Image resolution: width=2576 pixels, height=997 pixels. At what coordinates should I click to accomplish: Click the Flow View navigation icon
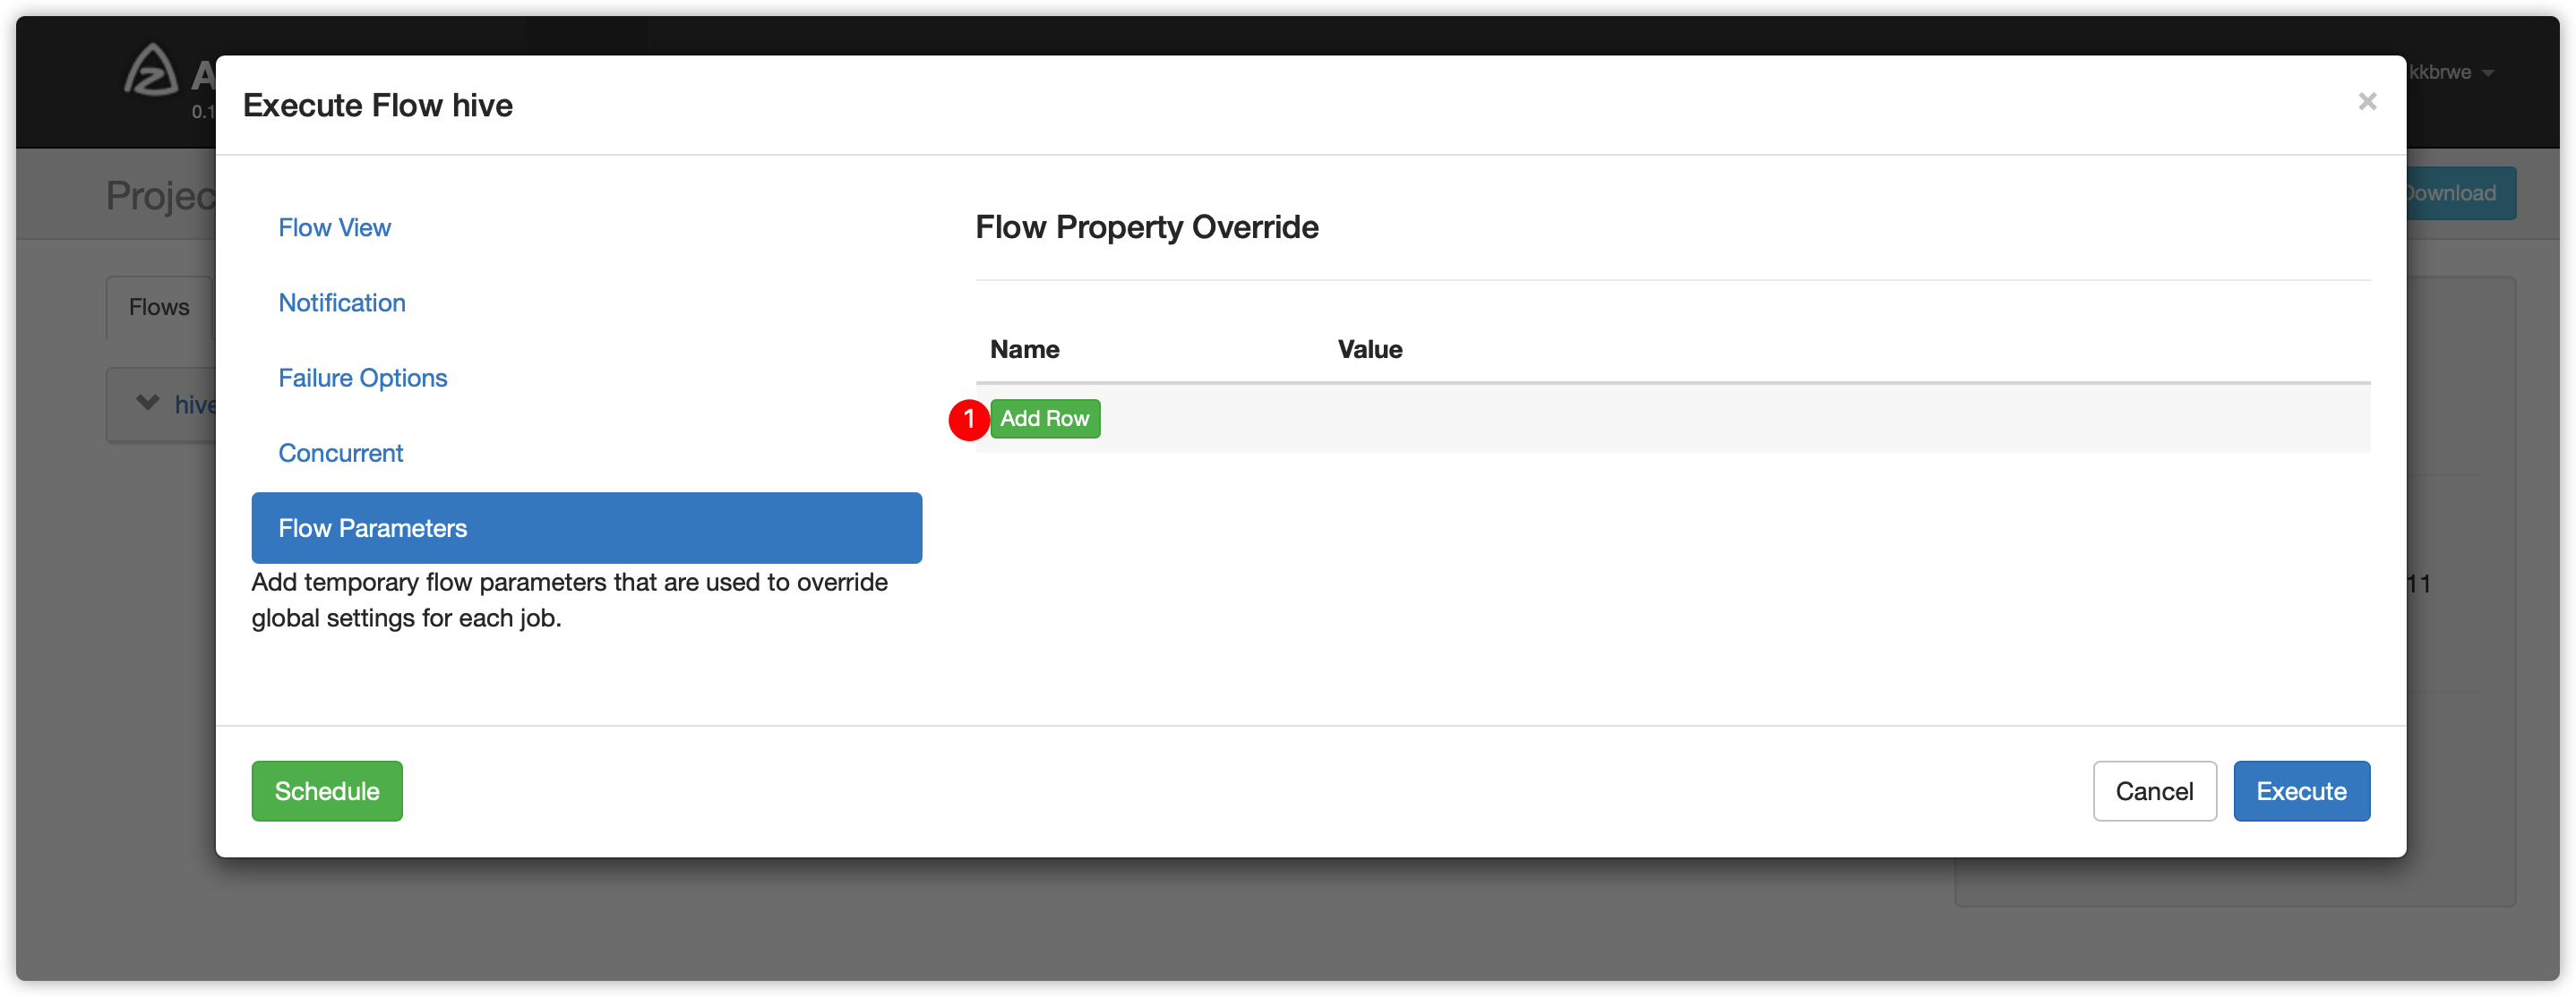coord(333,228)
